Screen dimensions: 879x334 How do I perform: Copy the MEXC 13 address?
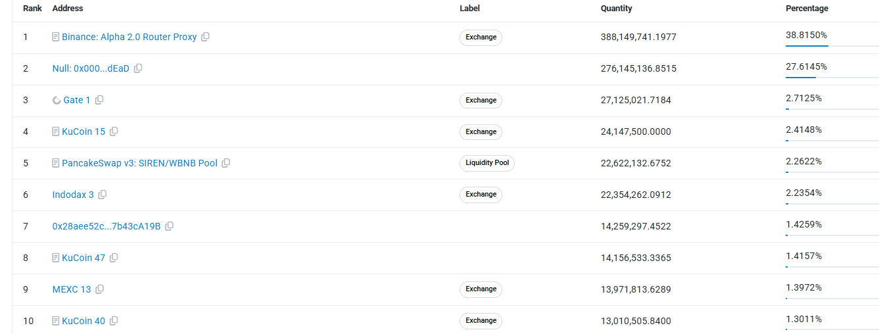point(100,289)
